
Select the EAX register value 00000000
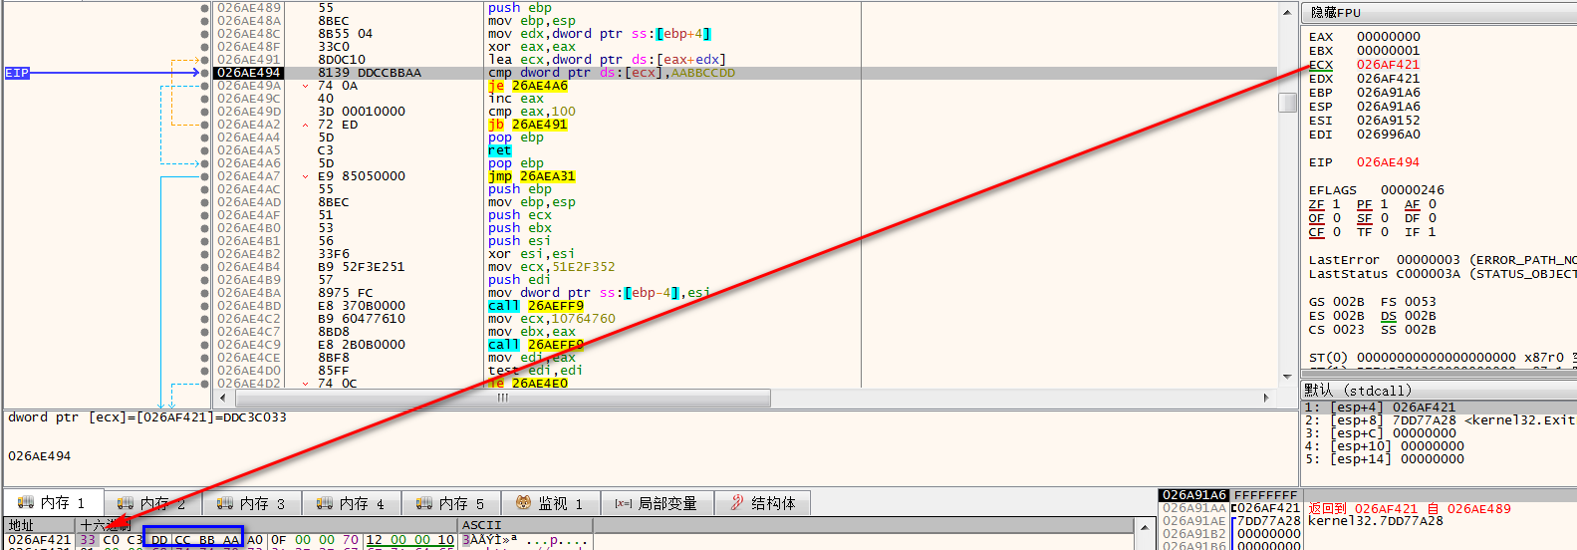pos(1389,37)
